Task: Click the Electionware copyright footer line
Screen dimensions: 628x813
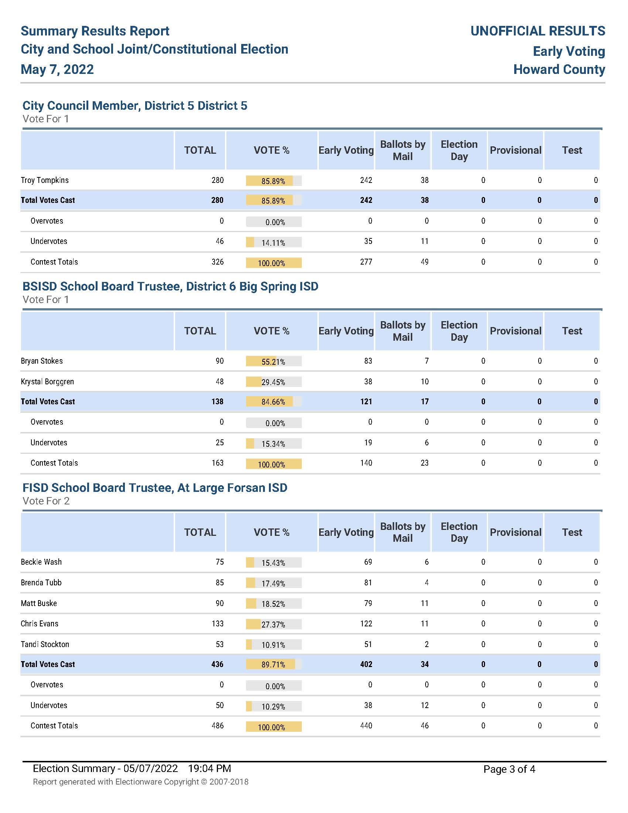Action: [140, 782]
